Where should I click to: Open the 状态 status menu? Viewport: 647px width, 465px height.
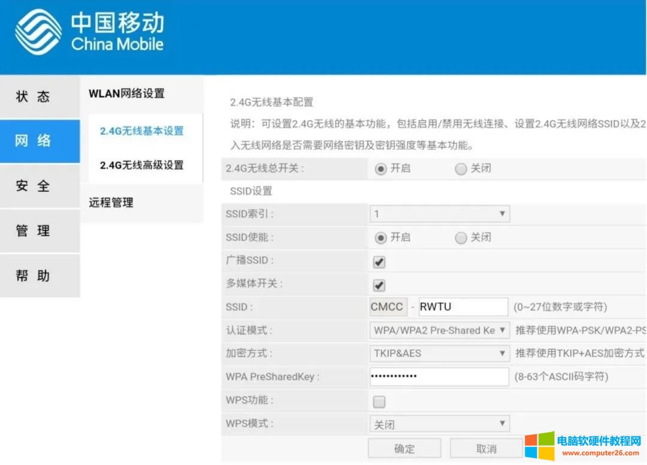[40, 96]
